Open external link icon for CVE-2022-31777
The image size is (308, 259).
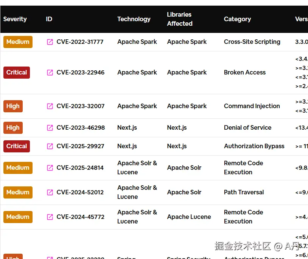(x=50, y=42)
